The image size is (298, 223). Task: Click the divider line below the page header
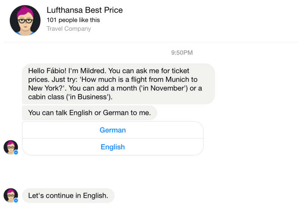(x=149, y=42)
